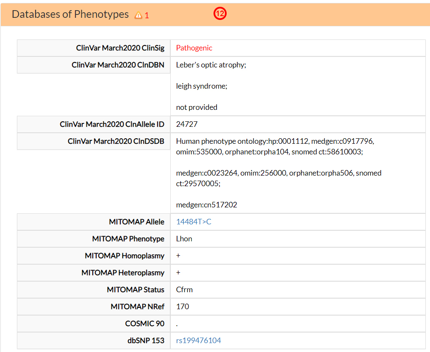
Task: Select the MITOMAP Status value Cfrm
Action: coord(183,289)
